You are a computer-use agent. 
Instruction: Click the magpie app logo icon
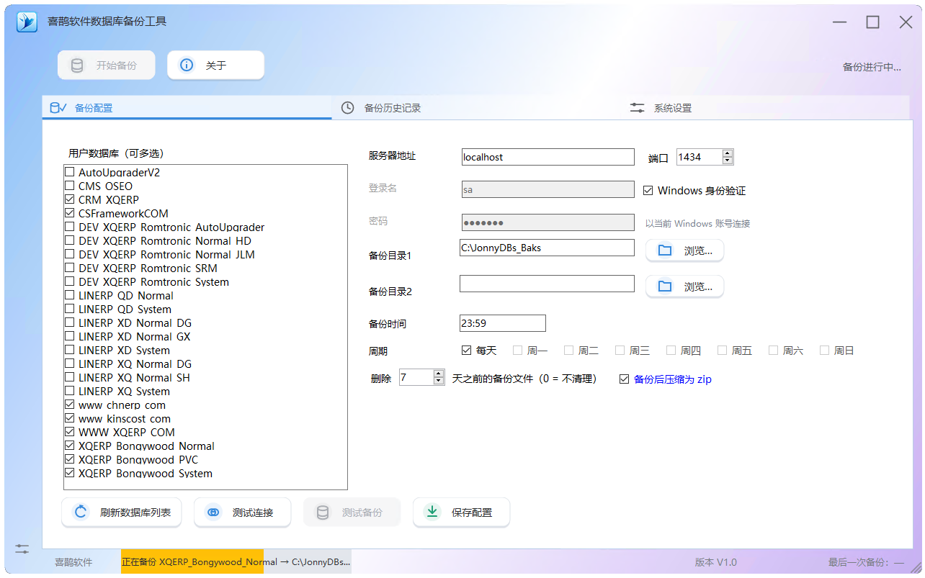(x=27, y=22)
